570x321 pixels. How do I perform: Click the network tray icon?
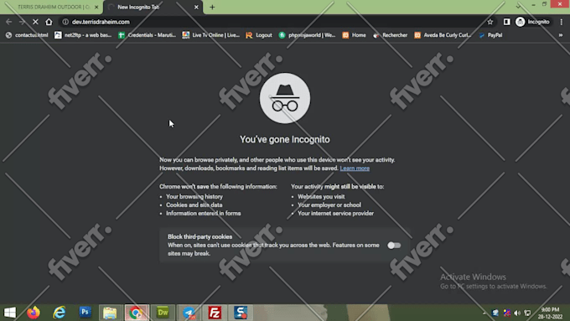click(x=528, y=313)
